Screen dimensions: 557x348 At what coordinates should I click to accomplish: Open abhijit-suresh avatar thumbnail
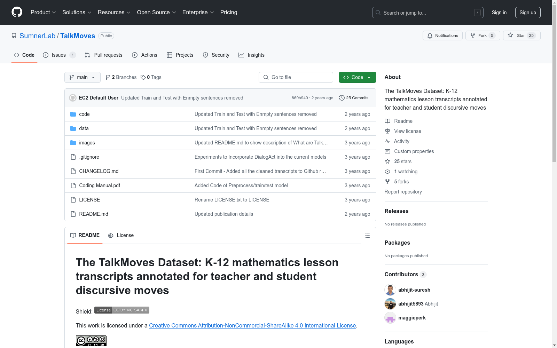pyautogui.click(x=390, y=290)
